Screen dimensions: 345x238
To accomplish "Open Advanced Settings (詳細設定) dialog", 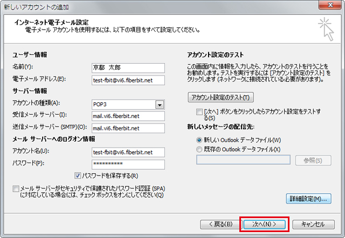I will click(307, 199).
